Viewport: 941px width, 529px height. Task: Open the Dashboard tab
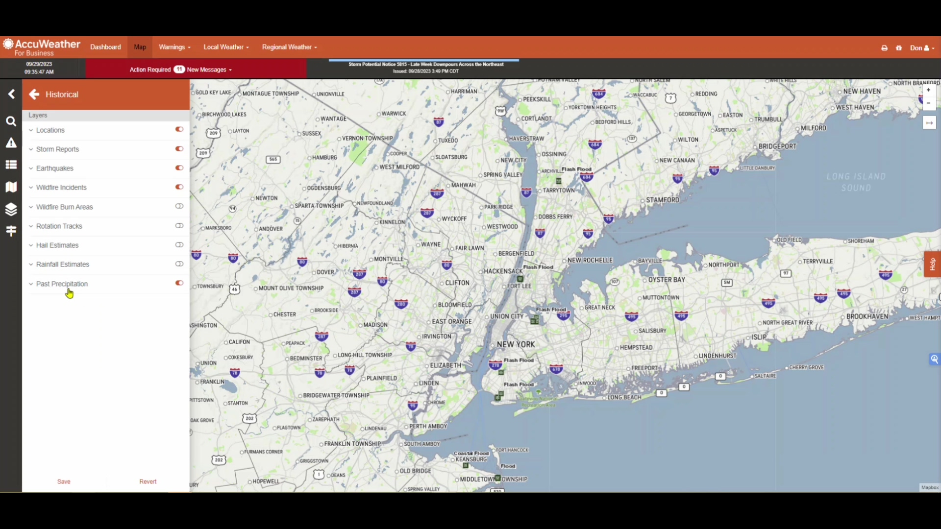coord(105,47)
